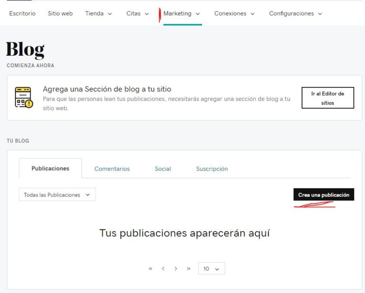Click the blog section warning icon
Viewport: 365px width, 293px height.
tap(24, 98)
